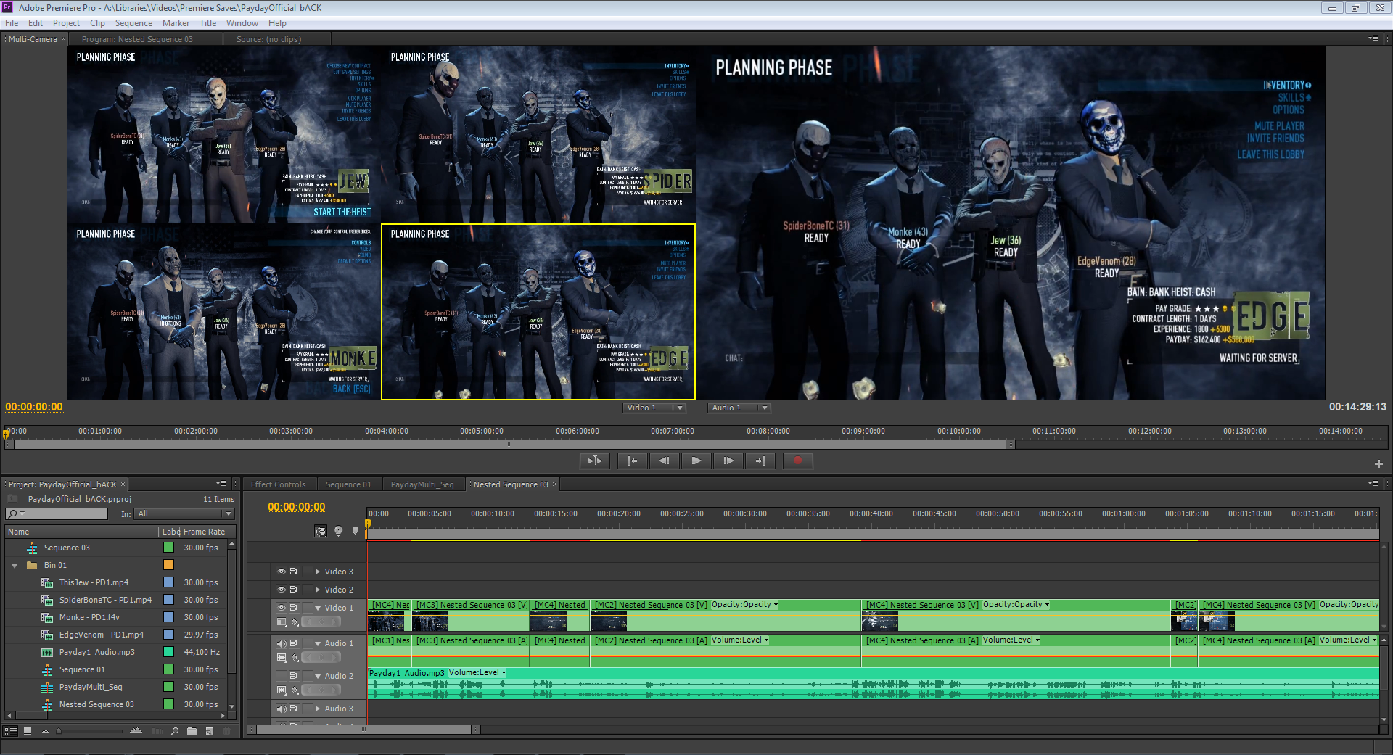The image size is (1393, 755).
Task: Open the File menu
Action: (12, 23)
